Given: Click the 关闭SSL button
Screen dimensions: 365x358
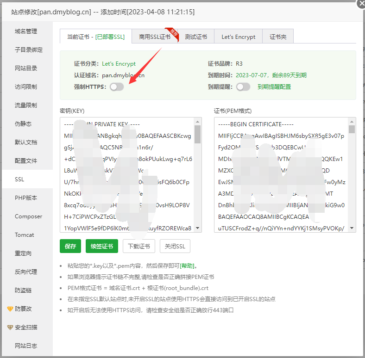Looking at the screenshot, I should (x=175, y=246).
